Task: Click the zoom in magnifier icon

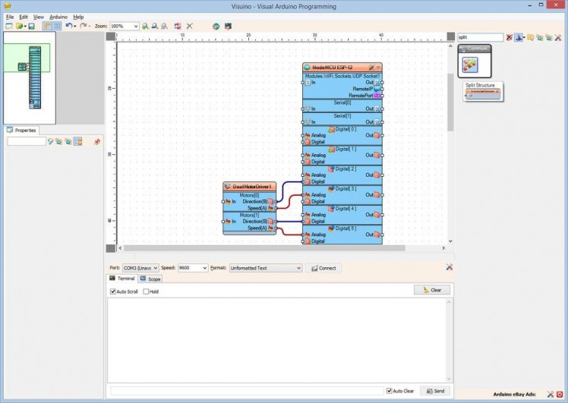Action: pyautogui.click(x=145, y=26)
